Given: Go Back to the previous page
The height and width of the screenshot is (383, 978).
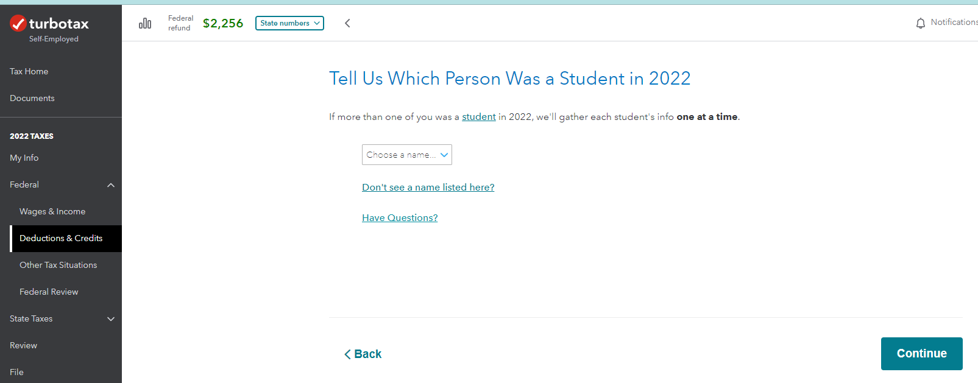Looking at the screenshot, I should [363, 354].
